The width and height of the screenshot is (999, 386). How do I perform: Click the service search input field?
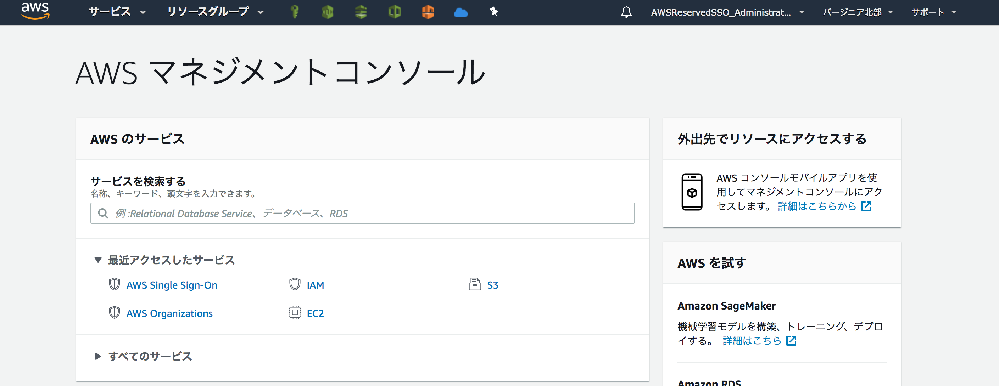point(362,213)
